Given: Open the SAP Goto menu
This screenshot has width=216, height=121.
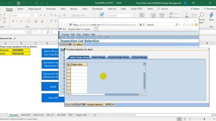Looking at the screenshot, I should click(x=79, y=34).
